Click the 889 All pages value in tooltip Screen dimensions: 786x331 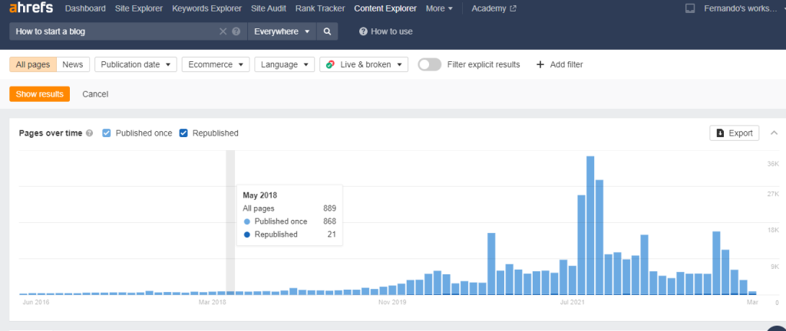pyautogui.click(x=329, y=208)
